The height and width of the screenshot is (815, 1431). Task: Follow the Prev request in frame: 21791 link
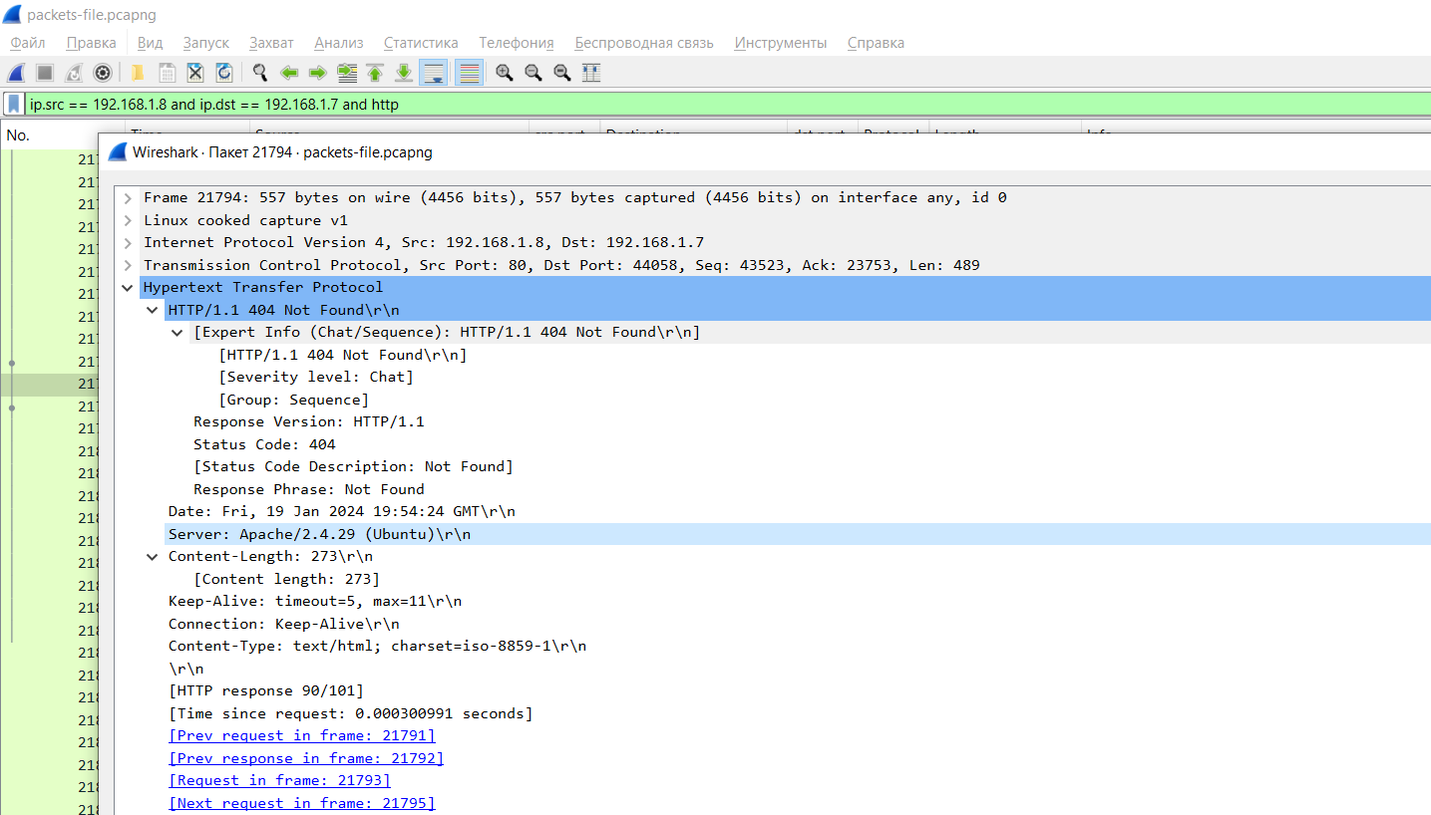302,735
